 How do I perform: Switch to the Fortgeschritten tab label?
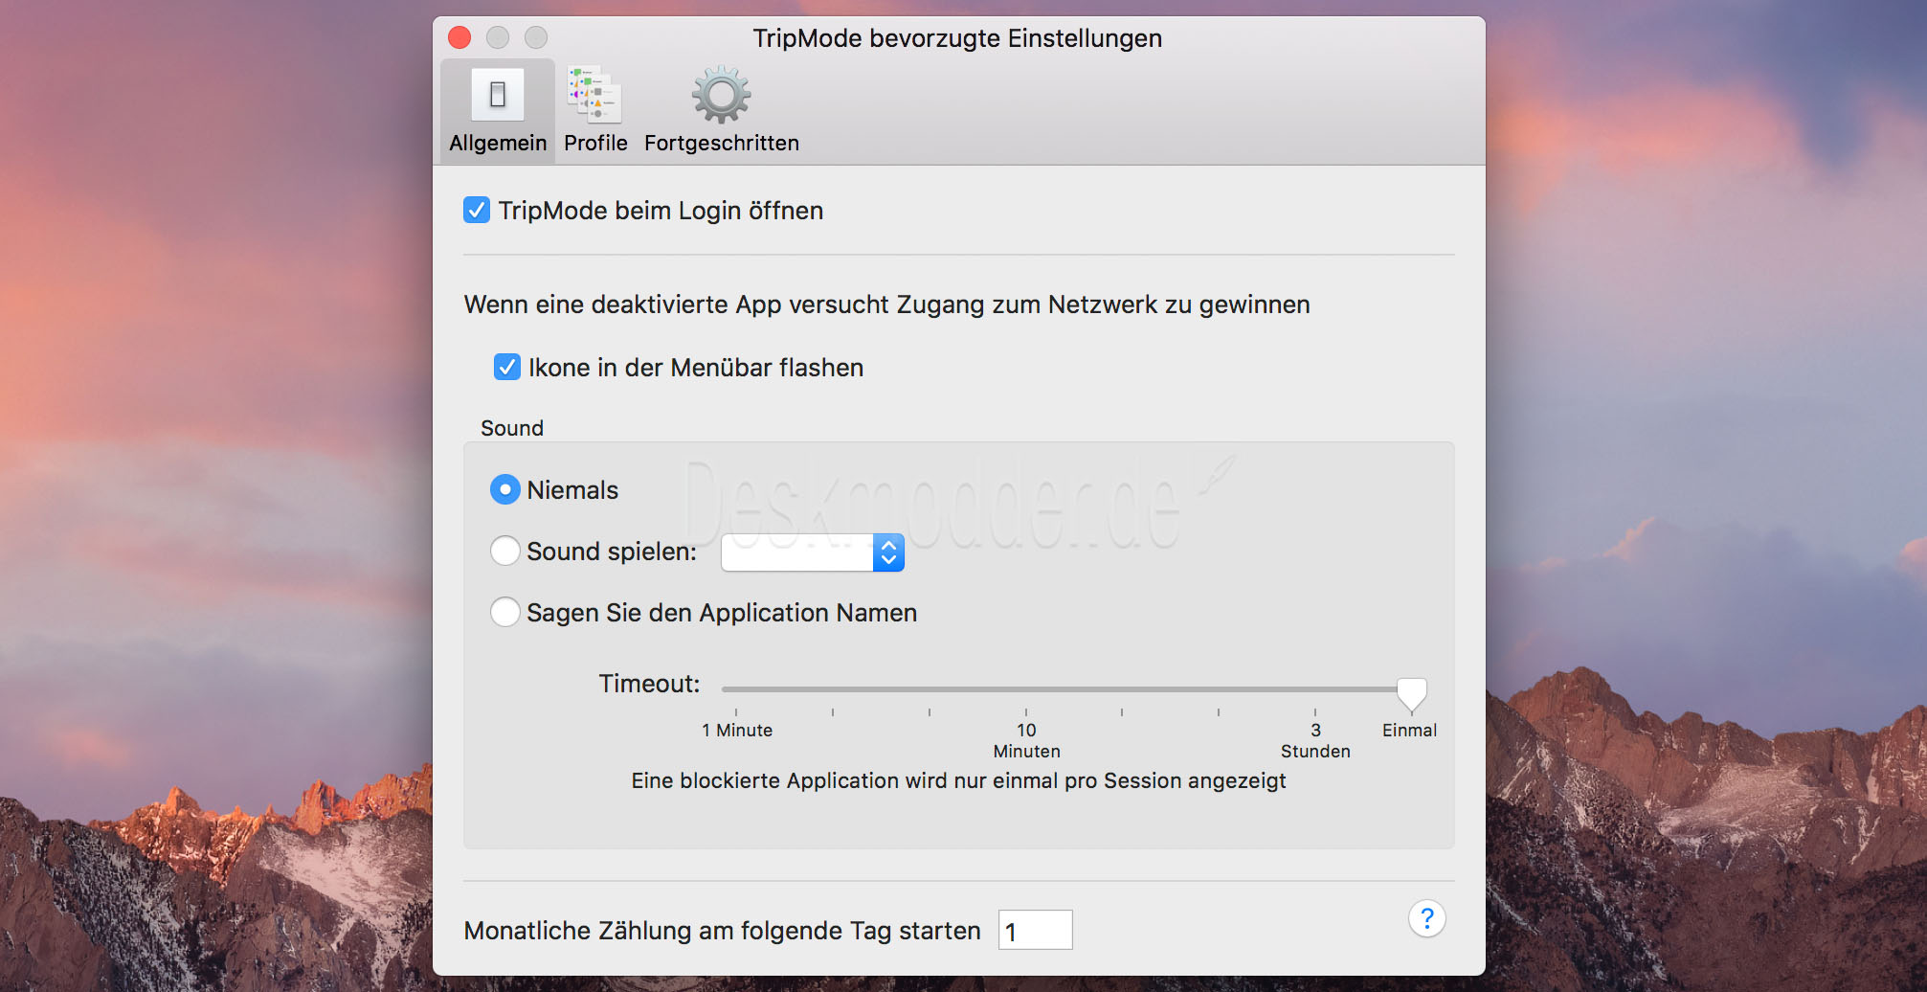pyautogui.click(x=722, y=143)
